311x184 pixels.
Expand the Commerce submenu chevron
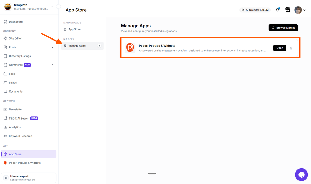pyautogui.click(x=52, y=65)
